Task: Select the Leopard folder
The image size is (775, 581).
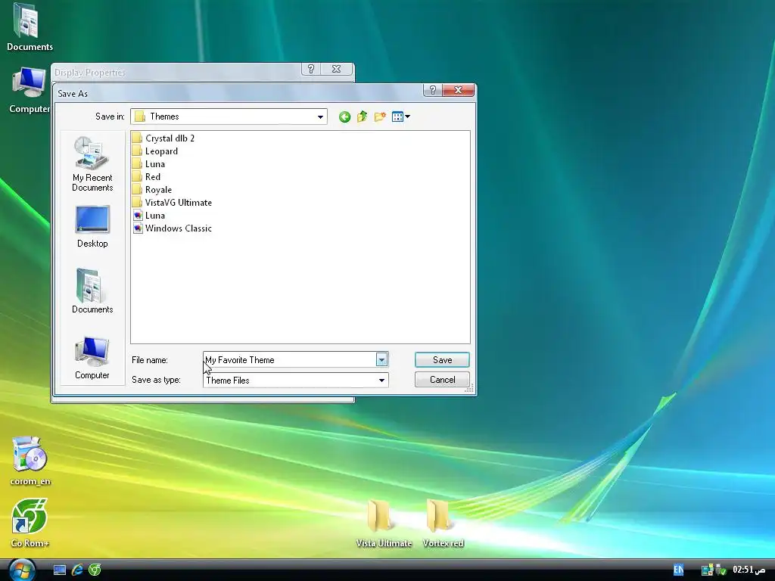Action: (x=155, y=151)
